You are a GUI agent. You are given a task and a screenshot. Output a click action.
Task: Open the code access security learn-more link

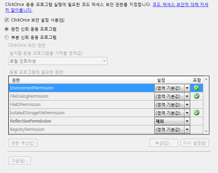[180, 4]
